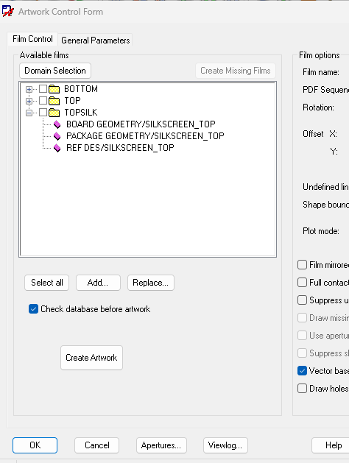Check the TOP film checkbox
Viewport: 349px width, 463px height.
[x=43, y=100]
